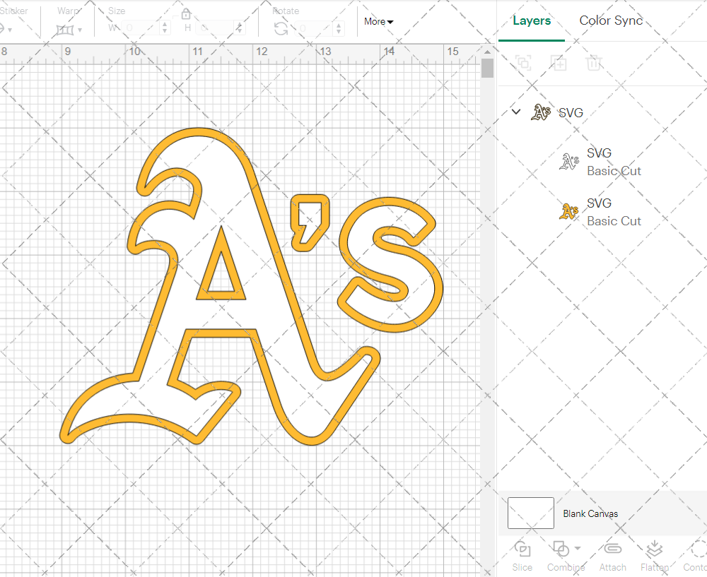
Task: Click the Delete trash icon
Action: (x=594, y=63)
